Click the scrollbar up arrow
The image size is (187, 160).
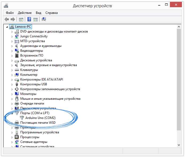tap(179, 27)
